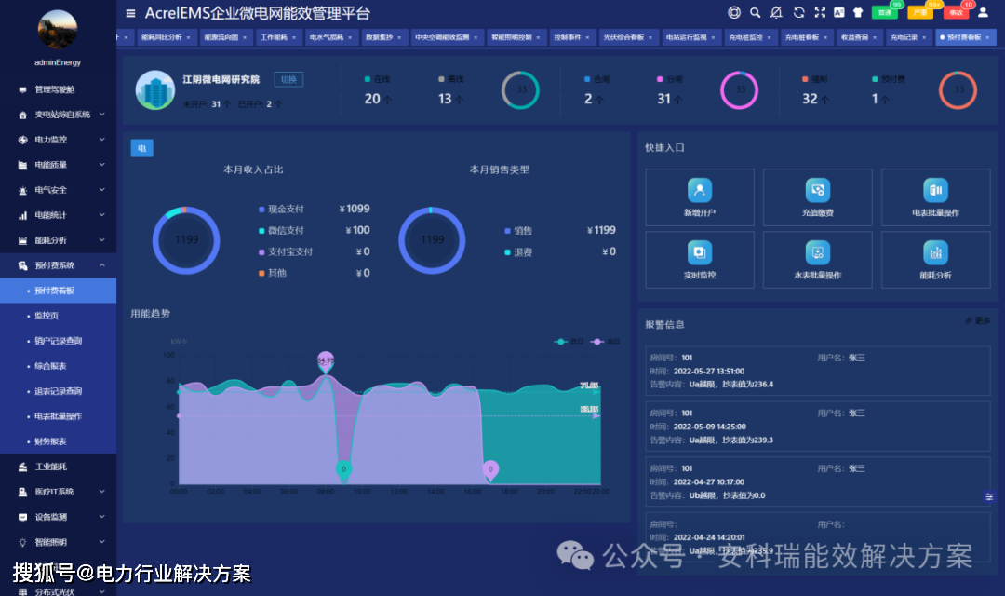Collapse the 预付费系统 sidebar chevron
1005x596 pixels.
[x=102, y=265]
